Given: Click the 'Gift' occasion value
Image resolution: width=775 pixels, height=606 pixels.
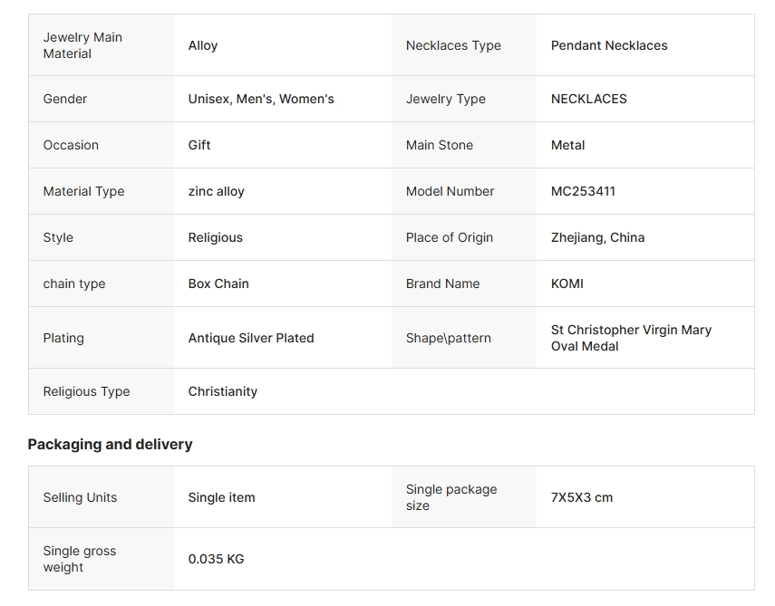Looking at the screenshot, I should (x=199, y=145).
